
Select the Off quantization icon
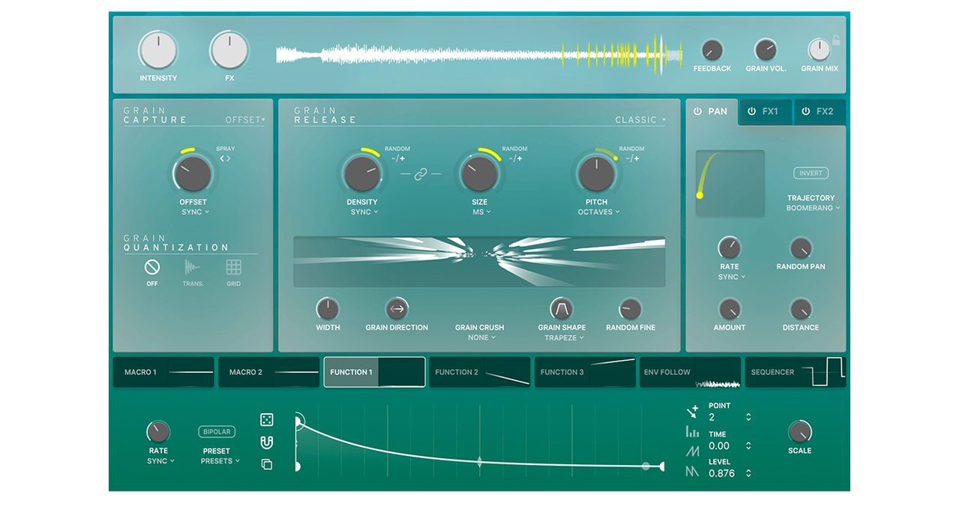click(152, 267)
